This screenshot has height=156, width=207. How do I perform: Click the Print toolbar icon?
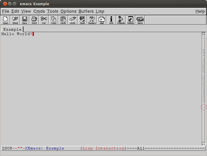[x=34, y=20]
